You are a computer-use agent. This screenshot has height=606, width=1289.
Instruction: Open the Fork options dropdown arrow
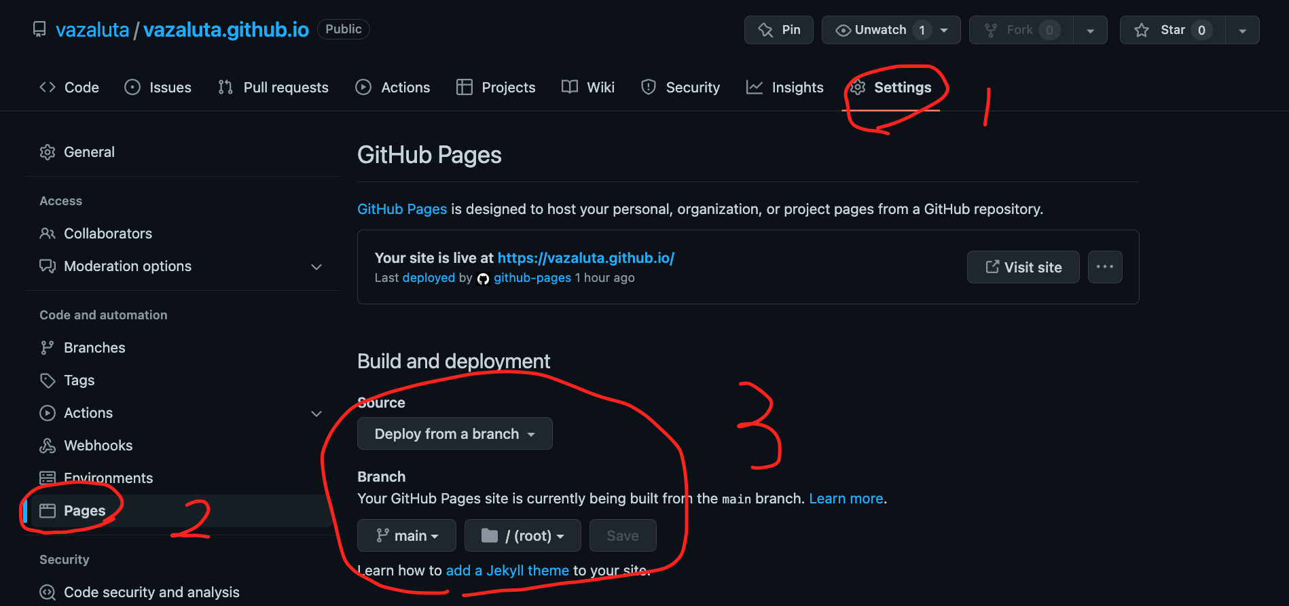[1090, 30]
